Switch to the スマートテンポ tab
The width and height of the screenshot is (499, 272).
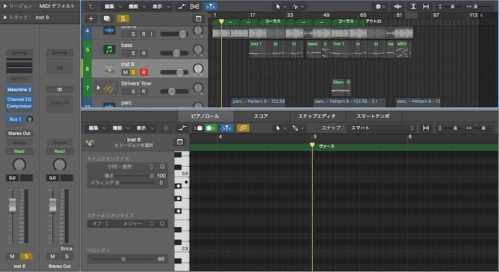click(373, 116)
